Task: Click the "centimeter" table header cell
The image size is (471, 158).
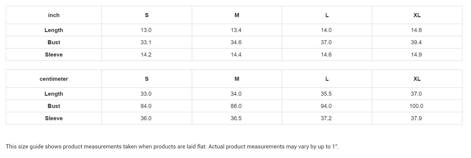Action: 54,79
